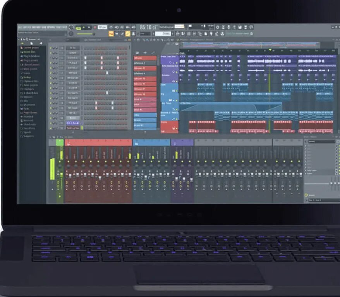This screenshot has width=340, height=297.
Task: Select the 'Pattern 4' clip in picker
Action: (x=145, y=74)
